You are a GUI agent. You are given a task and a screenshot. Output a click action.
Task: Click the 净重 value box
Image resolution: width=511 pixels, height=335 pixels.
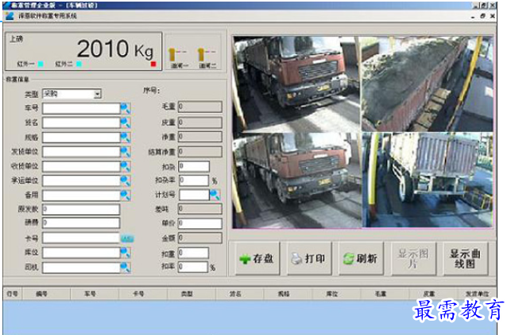(x=200, y=137)
